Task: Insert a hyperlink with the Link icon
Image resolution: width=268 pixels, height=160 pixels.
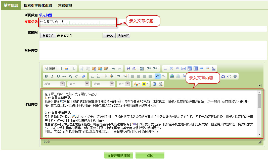Action: click(x=172, y=76)
